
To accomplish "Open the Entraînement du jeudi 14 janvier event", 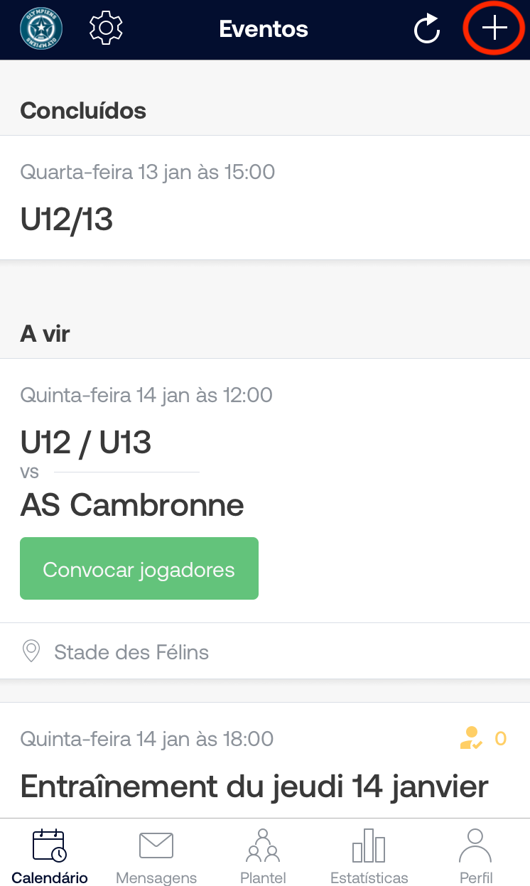I will click(x=254, y=787).
